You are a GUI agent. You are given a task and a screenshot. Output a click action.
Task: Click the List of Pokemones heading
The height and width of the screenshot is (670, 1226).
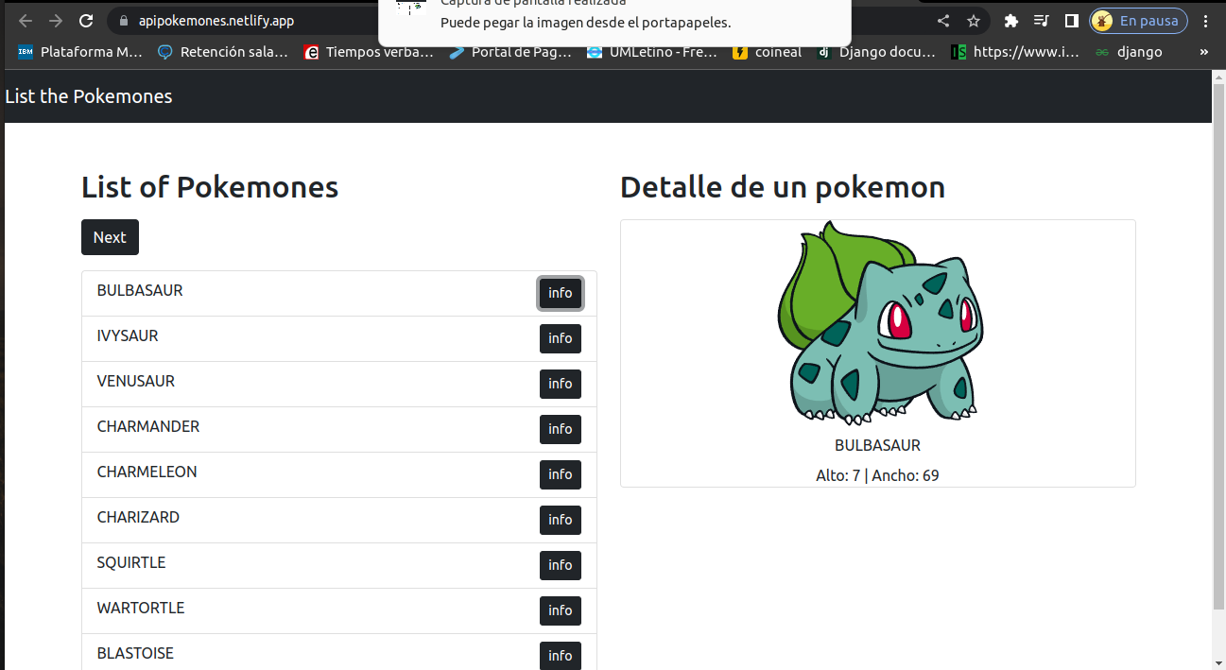tap(210, 187)
